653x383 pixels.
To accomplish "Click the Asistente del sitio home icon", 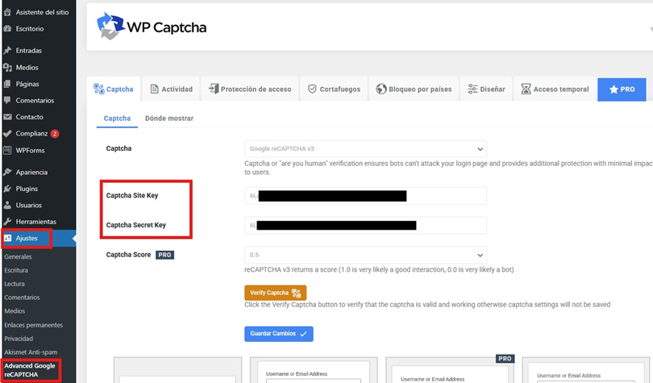I will (x=7, y=12).
